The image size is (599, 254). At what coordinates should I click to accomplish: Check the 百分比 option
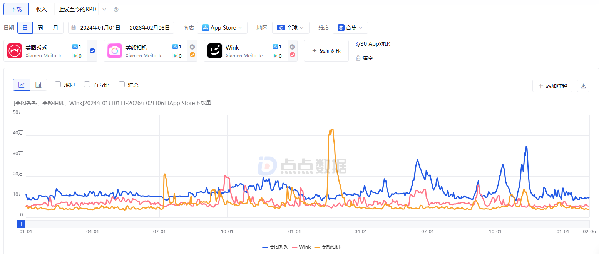point(87,85)
